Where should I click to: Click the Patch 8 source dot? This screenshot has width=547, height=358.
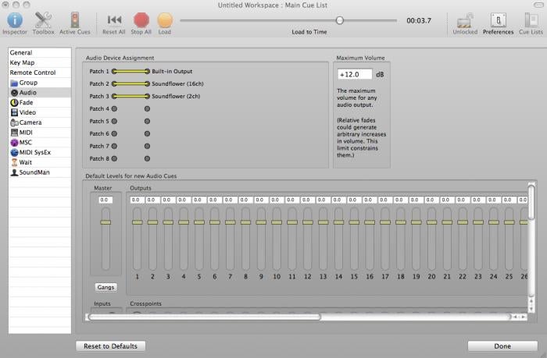[114, 159]
